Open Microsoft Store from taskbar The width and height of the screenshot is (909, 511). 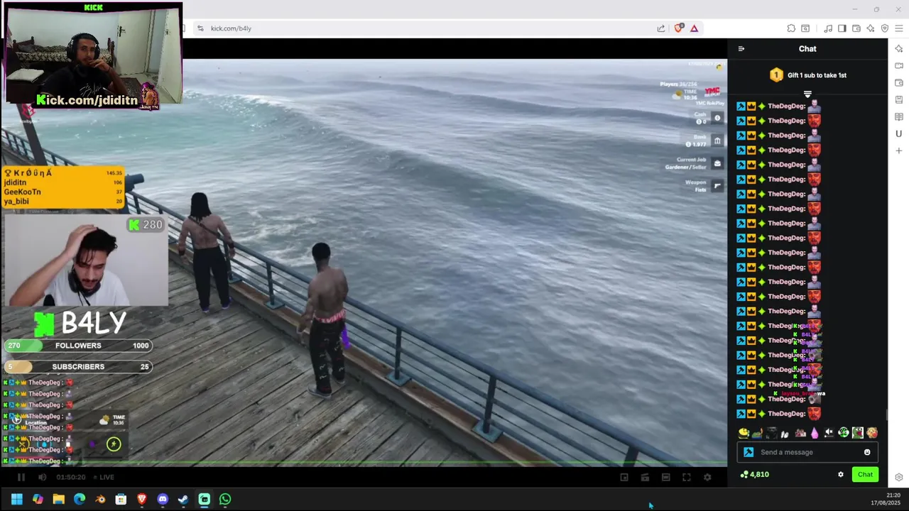[121, 500]
